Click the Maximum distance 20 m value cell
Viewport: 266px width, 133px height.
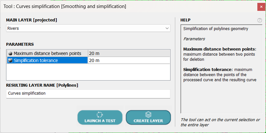coord(128,53)
